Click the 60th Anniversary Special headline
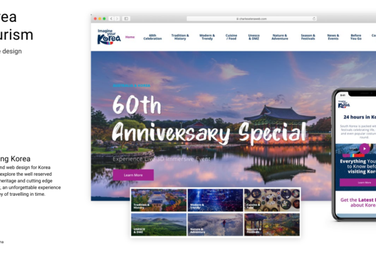Viewport: 376px width, 253px height. point(209,119)
